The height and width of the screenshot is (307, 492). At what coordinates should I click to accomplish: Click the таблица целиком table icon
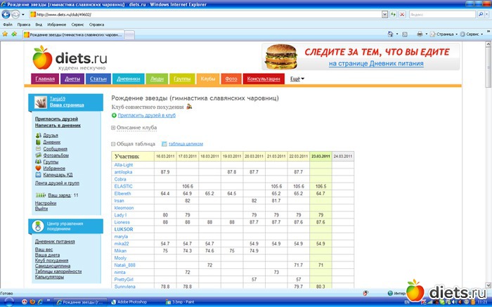[x=163, y=143]
